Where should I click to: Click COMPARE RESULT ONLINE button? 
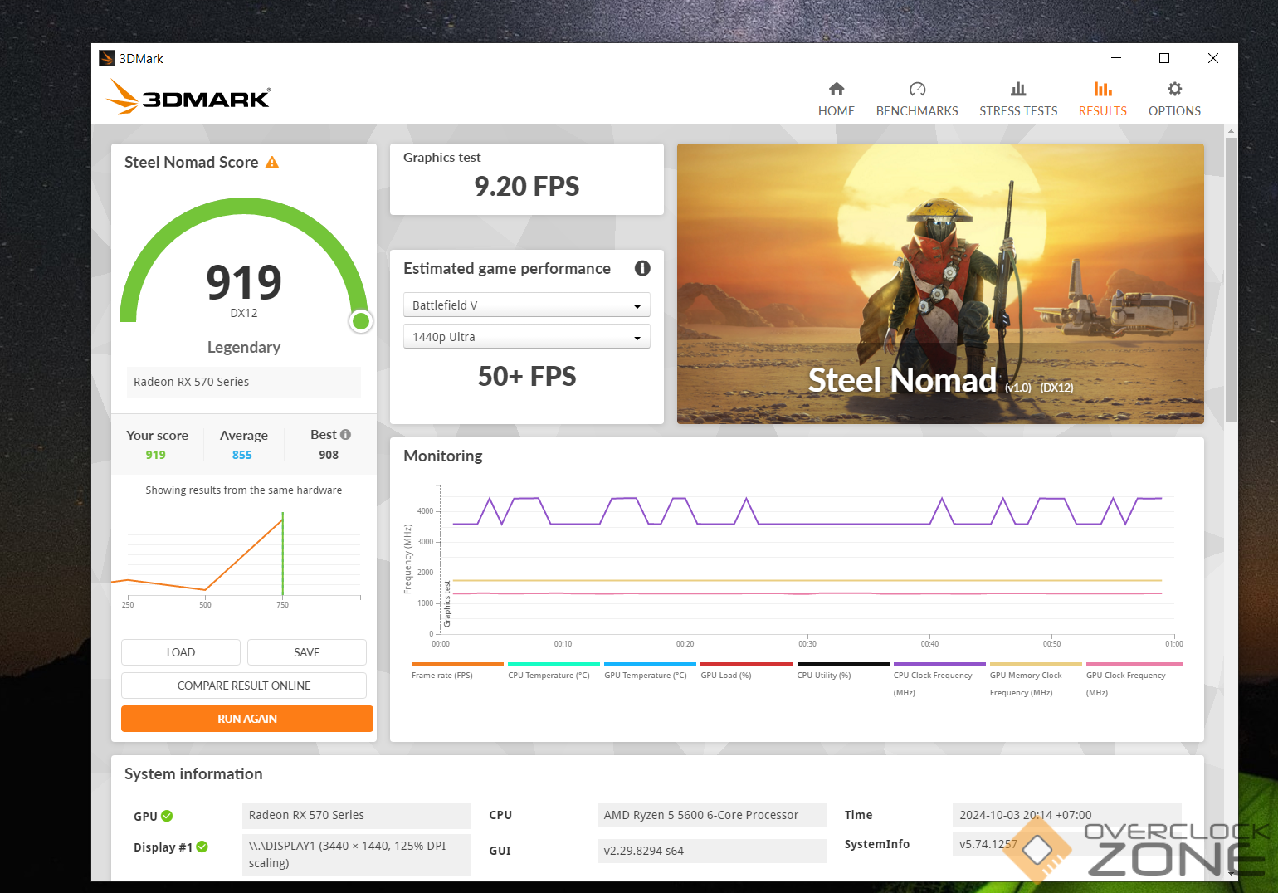pos(244,686)
